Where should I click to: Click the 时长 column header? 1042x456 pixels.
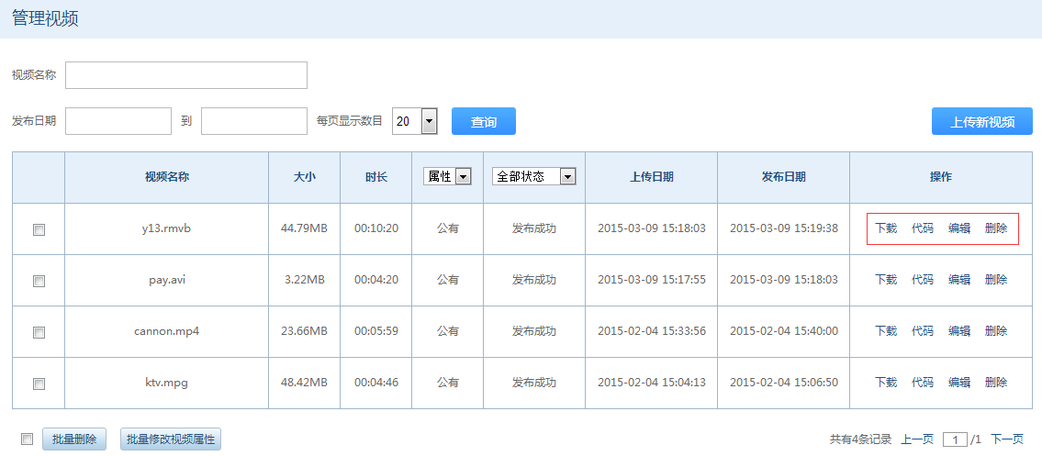click(x=376, y=177)
